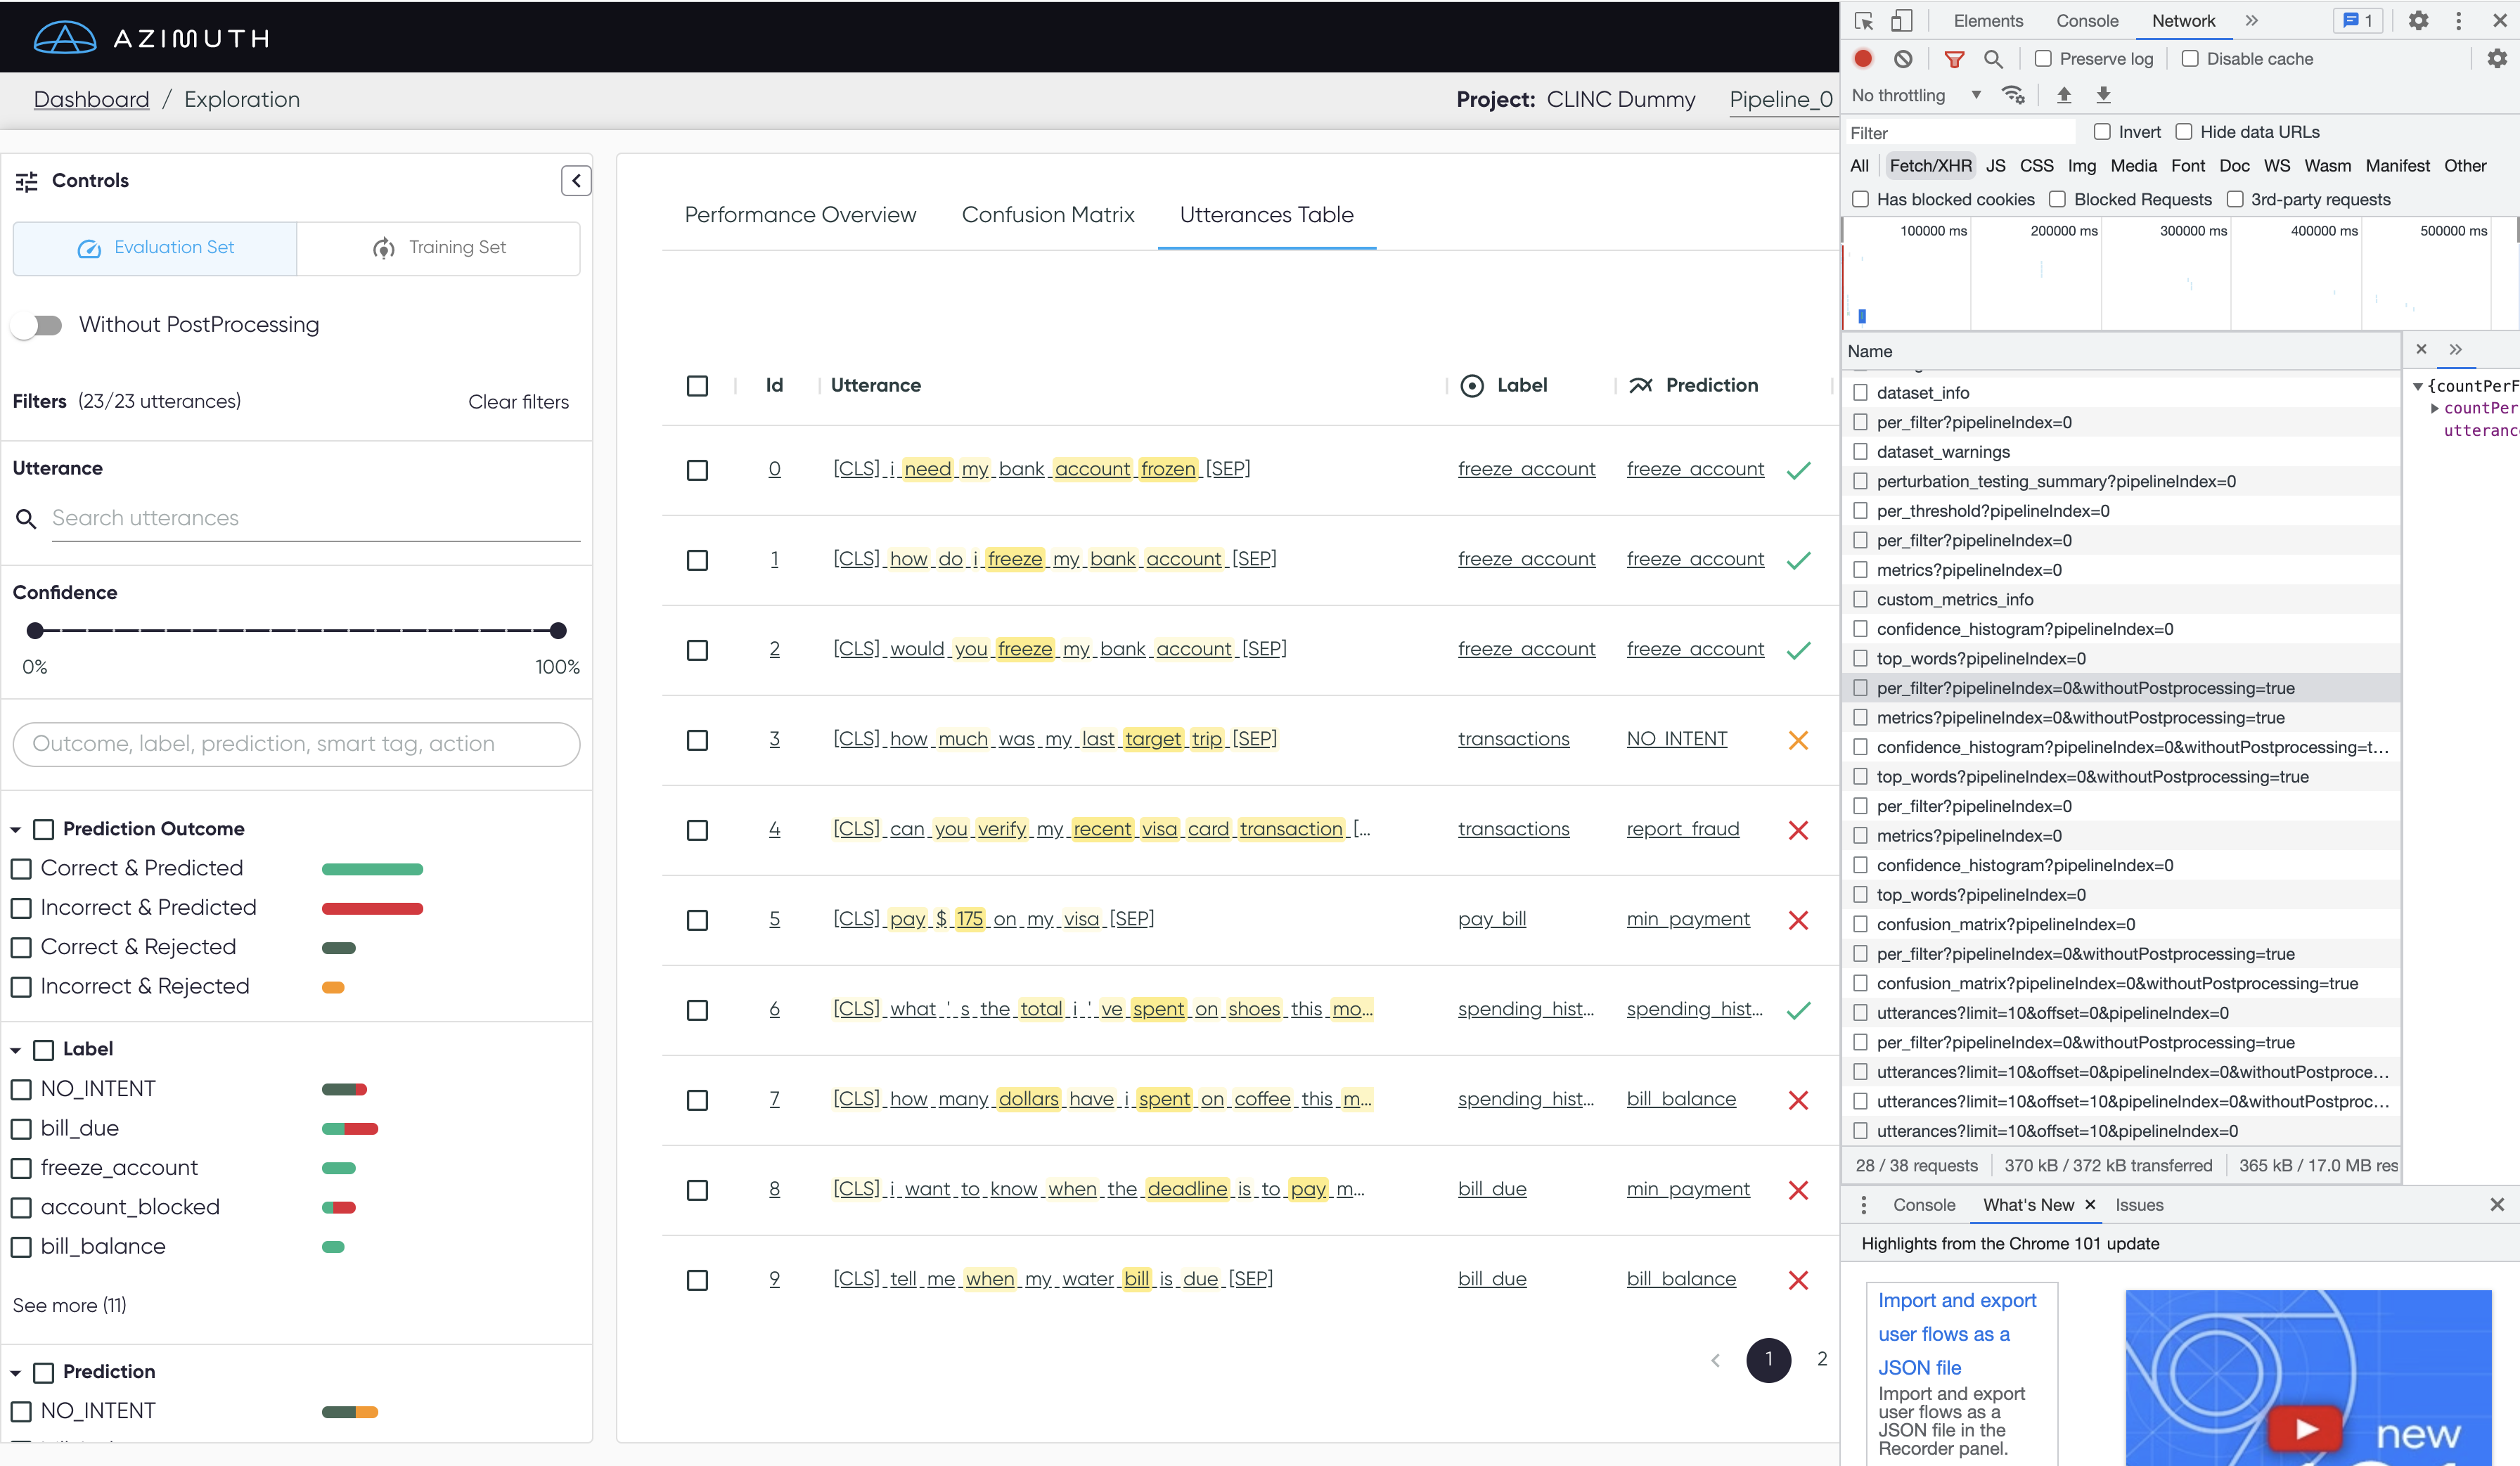Collapse the Prediction Outcome filter section
Screen dimensions: 2520x1466
16,830
